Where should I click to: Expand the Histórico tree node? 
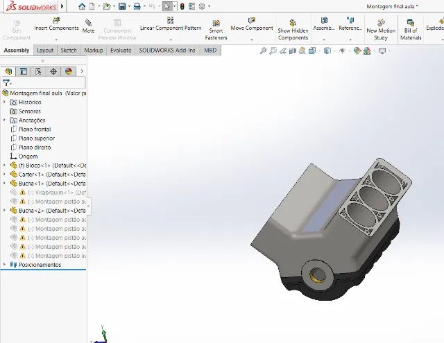coord(4,102)
